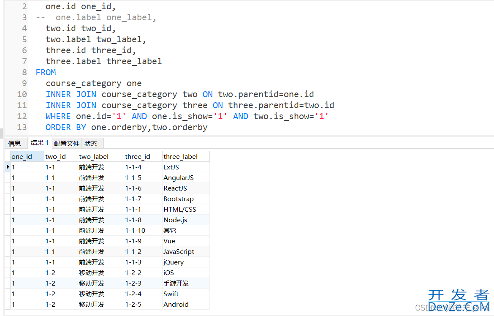
Task: Click the one_id column header
Action: pos(27,156)
